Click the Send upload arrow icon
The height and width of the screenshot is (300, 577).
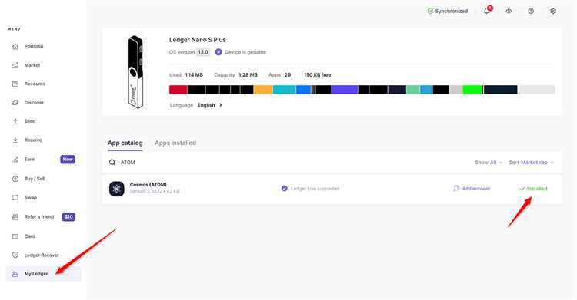(x=15, y=121)
